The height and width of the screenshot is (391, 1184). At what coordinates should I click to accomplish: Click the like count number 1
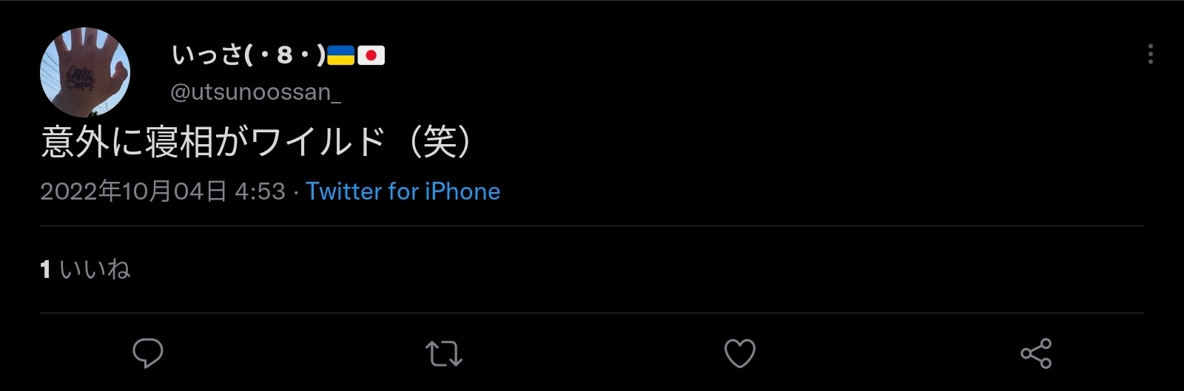click(x=46, y=269)
